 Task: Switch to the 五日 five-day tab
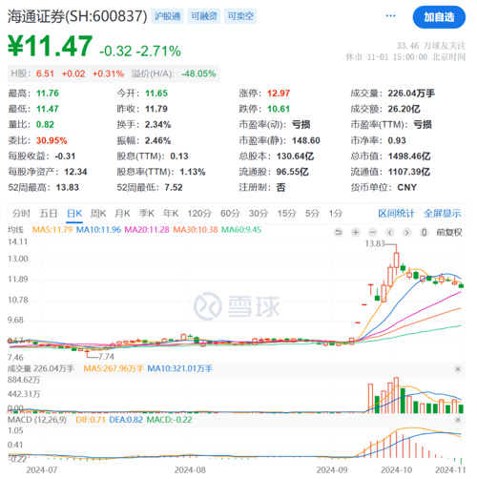coord(49,214)
